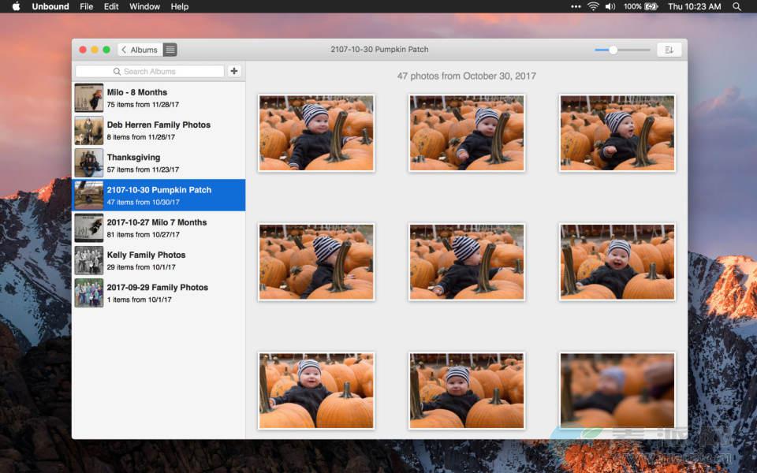Open the Apple menu
The height and width of the screenshot is (473, 757).
click(16, 6)
